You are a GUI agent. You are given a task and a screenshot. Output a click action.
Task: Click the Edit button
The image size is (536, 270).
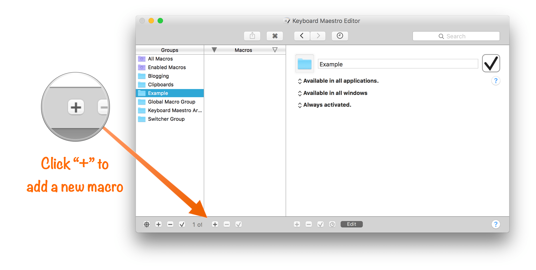point(351,224)
